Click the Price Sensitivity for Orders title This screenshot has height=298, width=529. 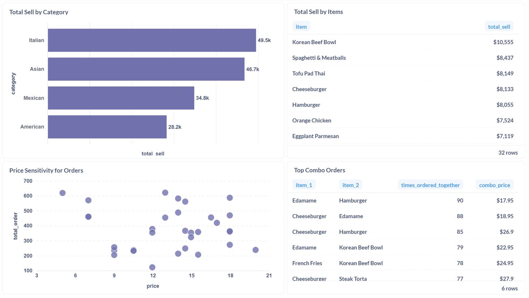point(46,170)
